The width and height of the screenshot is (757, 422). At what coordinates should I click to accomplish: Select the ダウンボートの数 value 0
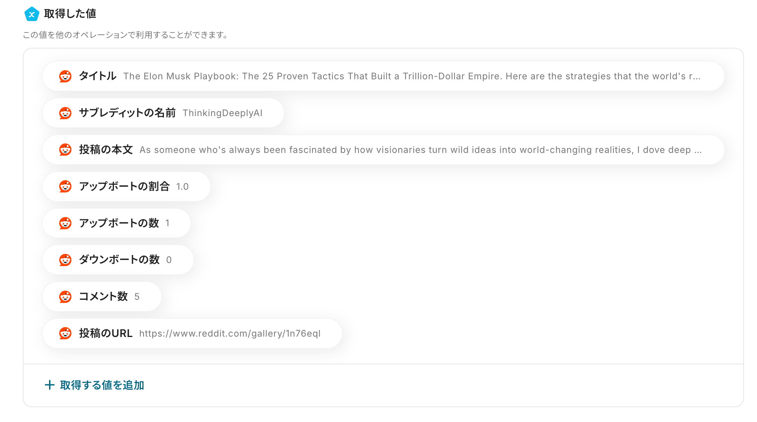tap(169, 260)
